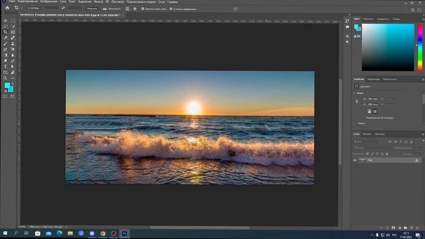Click the hue spectrum slider in Color panel
The width and height of the screenshot is (425, 239).
(420, 47)
